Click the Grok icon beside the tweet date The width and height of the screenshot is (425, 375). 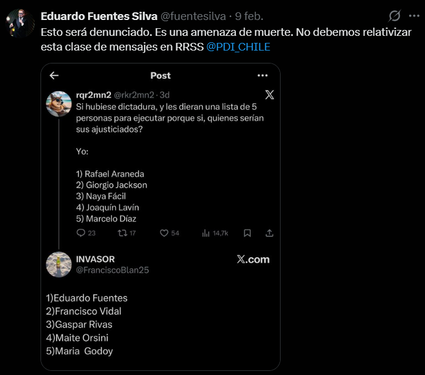point(395,16)
